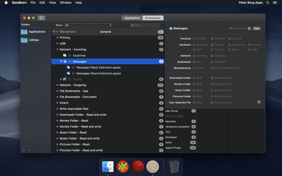Click Peter Borg Apps in menu bar
The image size is (282, 176).
point(251,2)
